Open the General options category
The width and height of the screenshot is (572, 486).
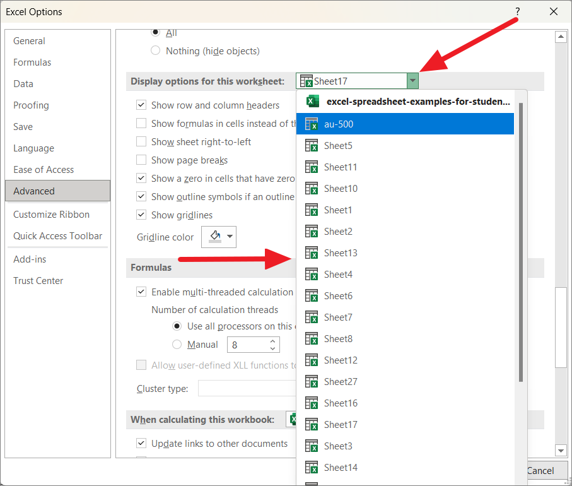tap(57, 41)
